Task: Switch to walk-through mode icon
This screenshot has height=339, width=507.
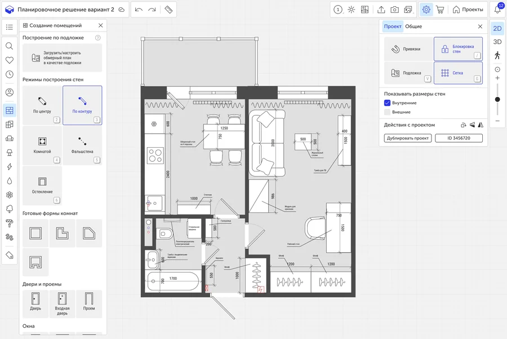Action: point(497,55)
